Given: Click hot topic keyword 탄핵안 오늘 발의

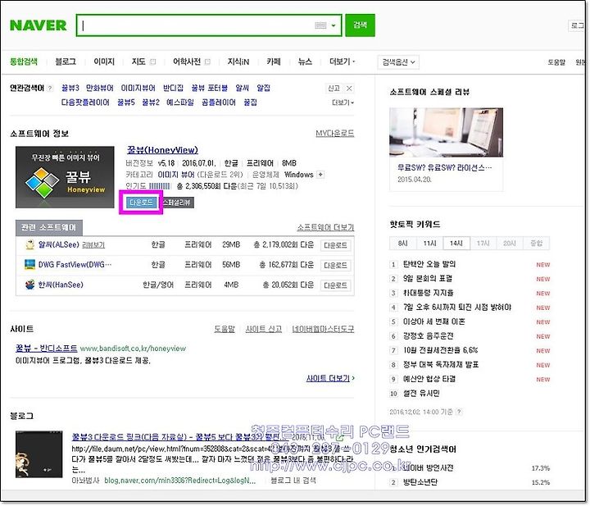Looking at the screenshot, I should pyautogui.click(x=429, y=264).
